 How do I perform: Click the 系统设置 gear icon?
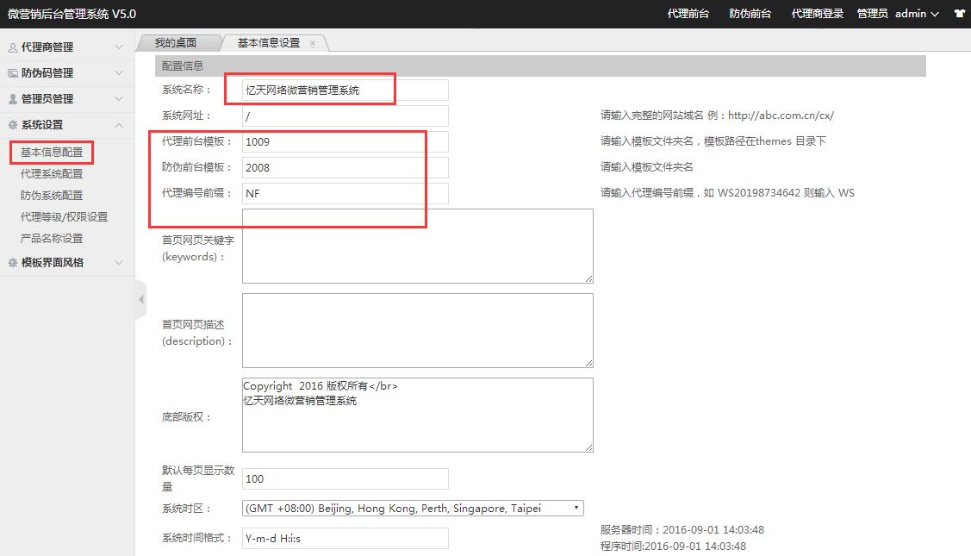click(x=12, y=125)
